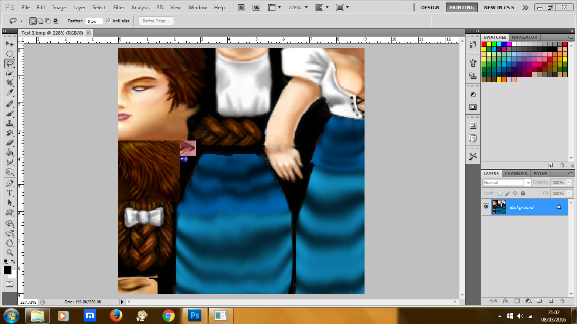Select the Hand tool

point(9,243)
